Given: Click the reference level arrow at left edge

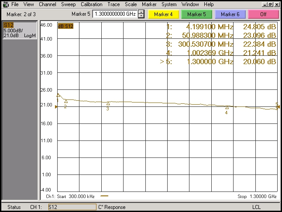Looking at the screenshot, I should pos(56,107).
